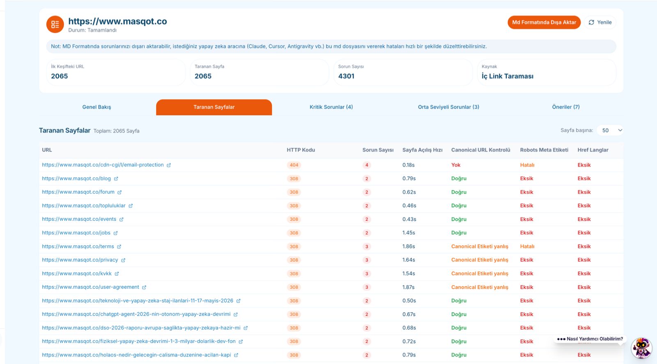The height and width of the screenshot is (364, 657).
Task: Open external link icon for email-protection URL
Action: [169, 165]
